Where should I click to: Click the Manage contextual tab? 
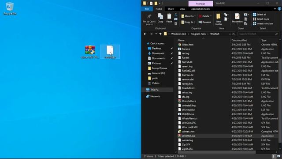(200, 4)
